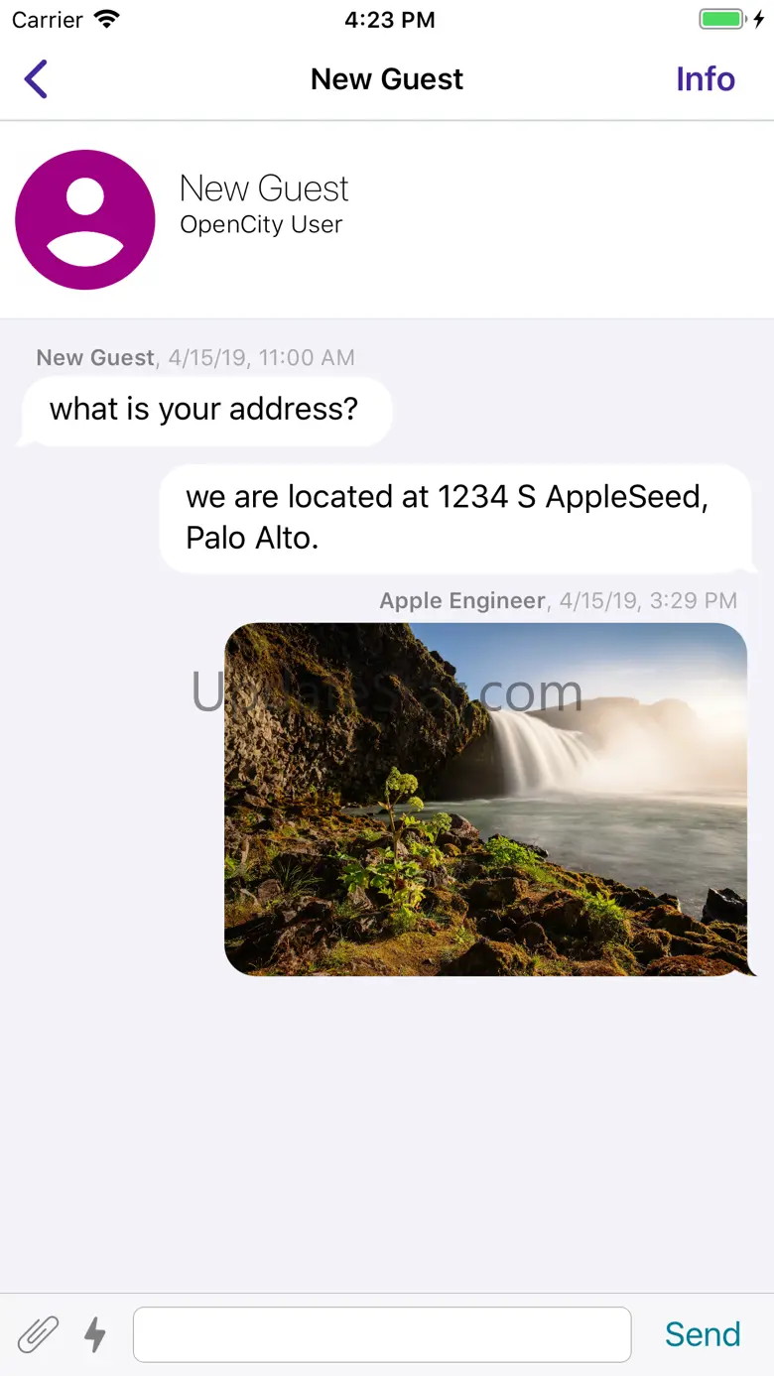Screen dimensions: 774x1376
Task: Tap the paperclip attachment icon
Action: tap(38, 1334)
